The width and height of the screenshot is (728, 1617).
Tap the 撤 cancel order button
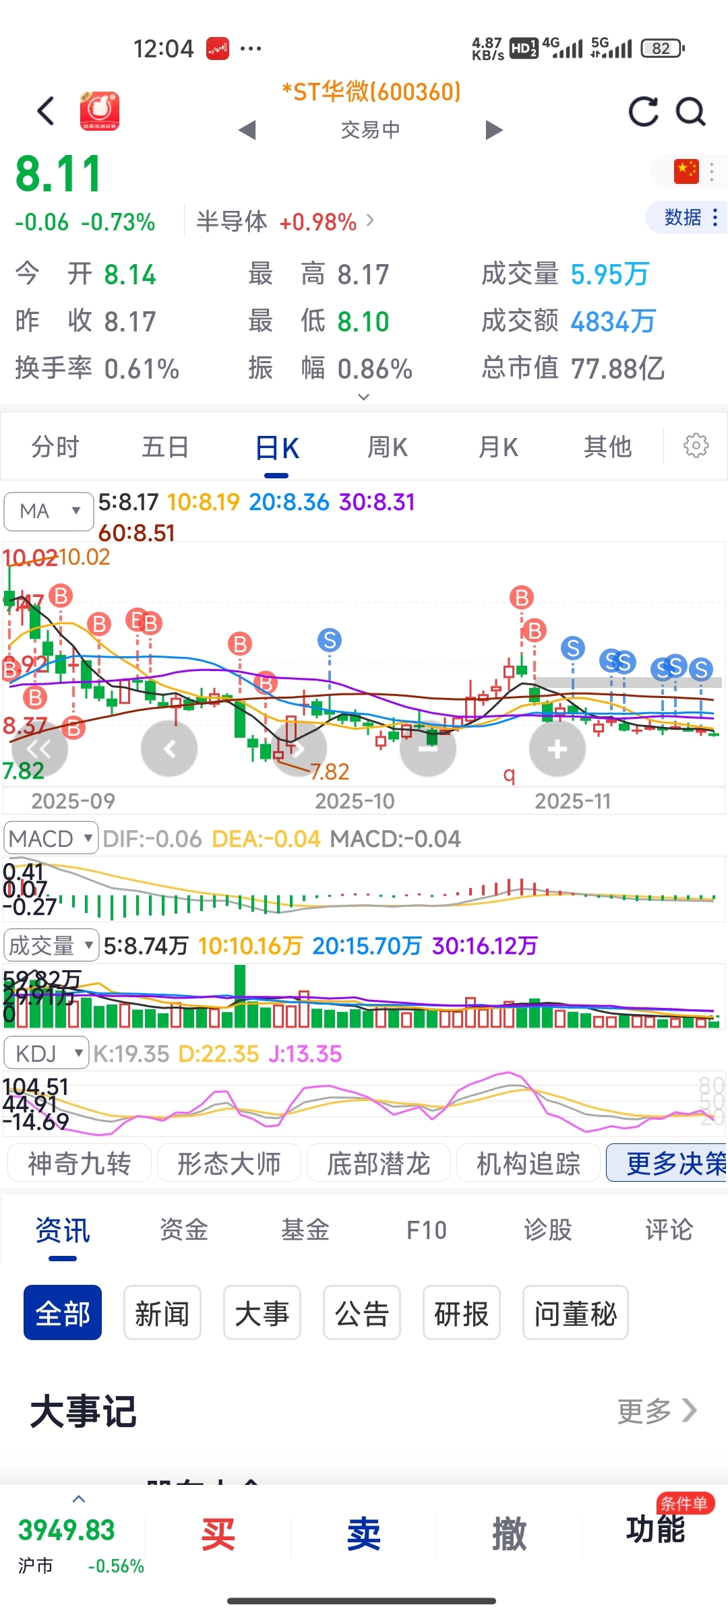[x=510, y=1535]
